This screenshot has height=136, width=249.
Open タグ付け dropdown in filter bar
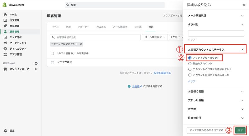[x=176, y=37]
